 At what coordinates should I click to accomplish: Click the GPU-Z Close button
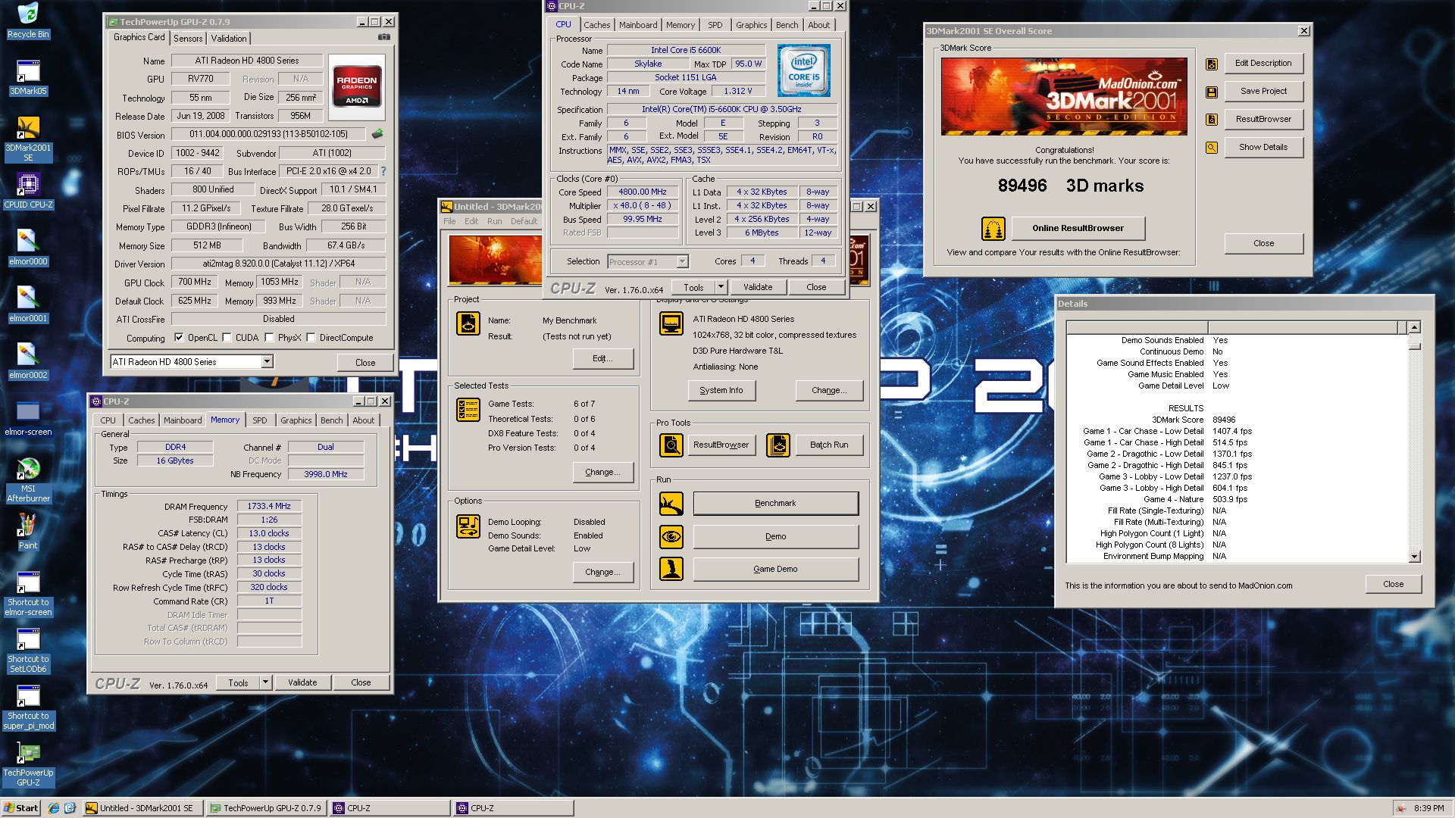point(365,363)
